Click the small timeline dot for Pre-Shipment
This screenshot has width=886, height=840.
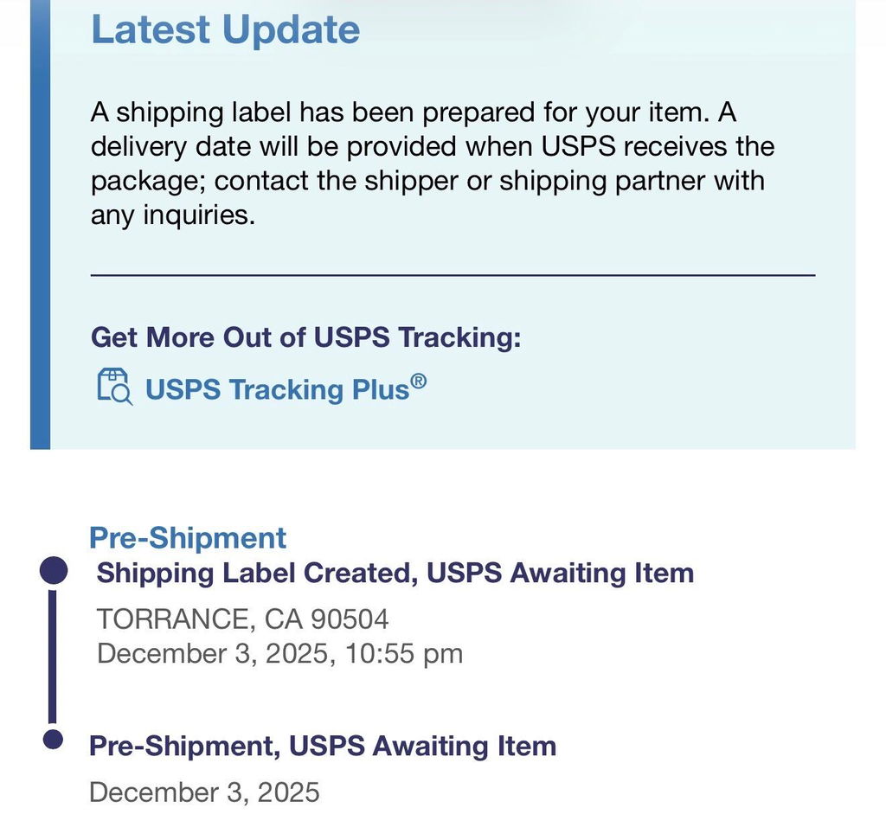coord(53,740)
